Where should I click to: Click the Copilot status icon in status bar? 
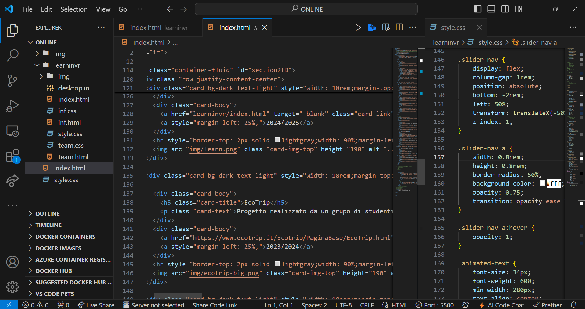click(465, 305)
